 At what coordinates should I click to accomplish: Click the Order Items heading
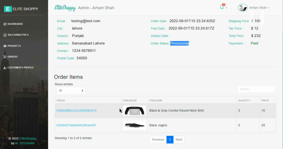tap(68, 77)
